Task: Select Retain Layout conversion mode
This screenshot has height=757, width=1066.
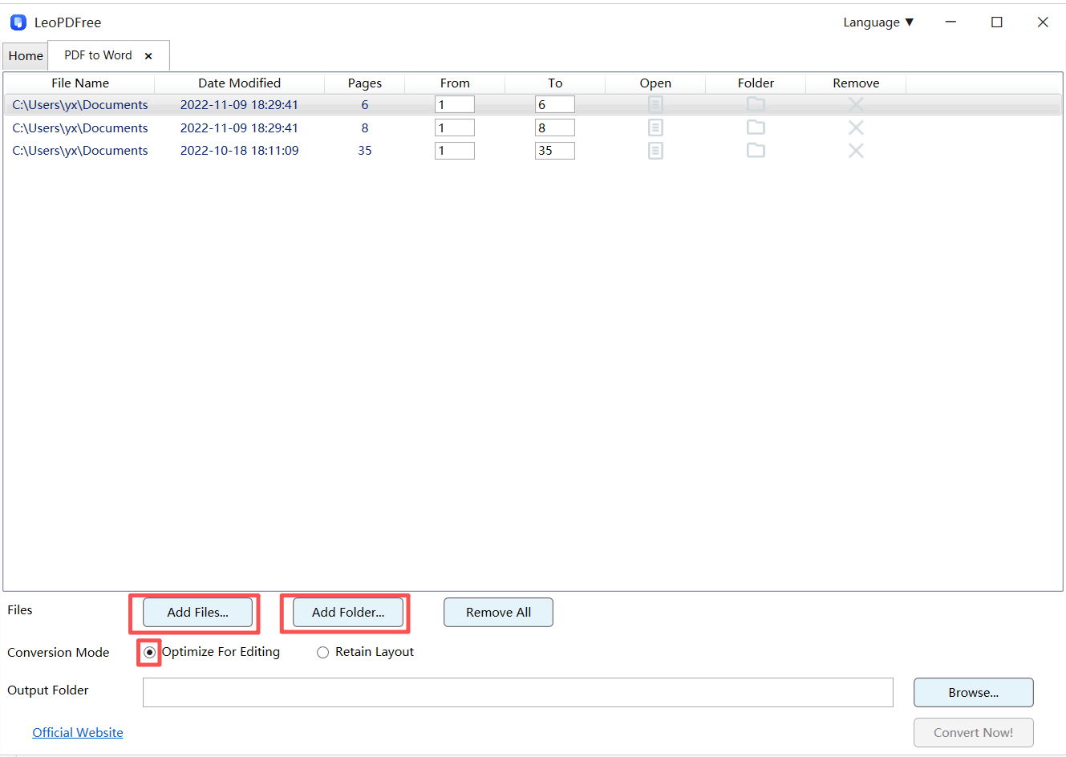Action: point(322,653)
